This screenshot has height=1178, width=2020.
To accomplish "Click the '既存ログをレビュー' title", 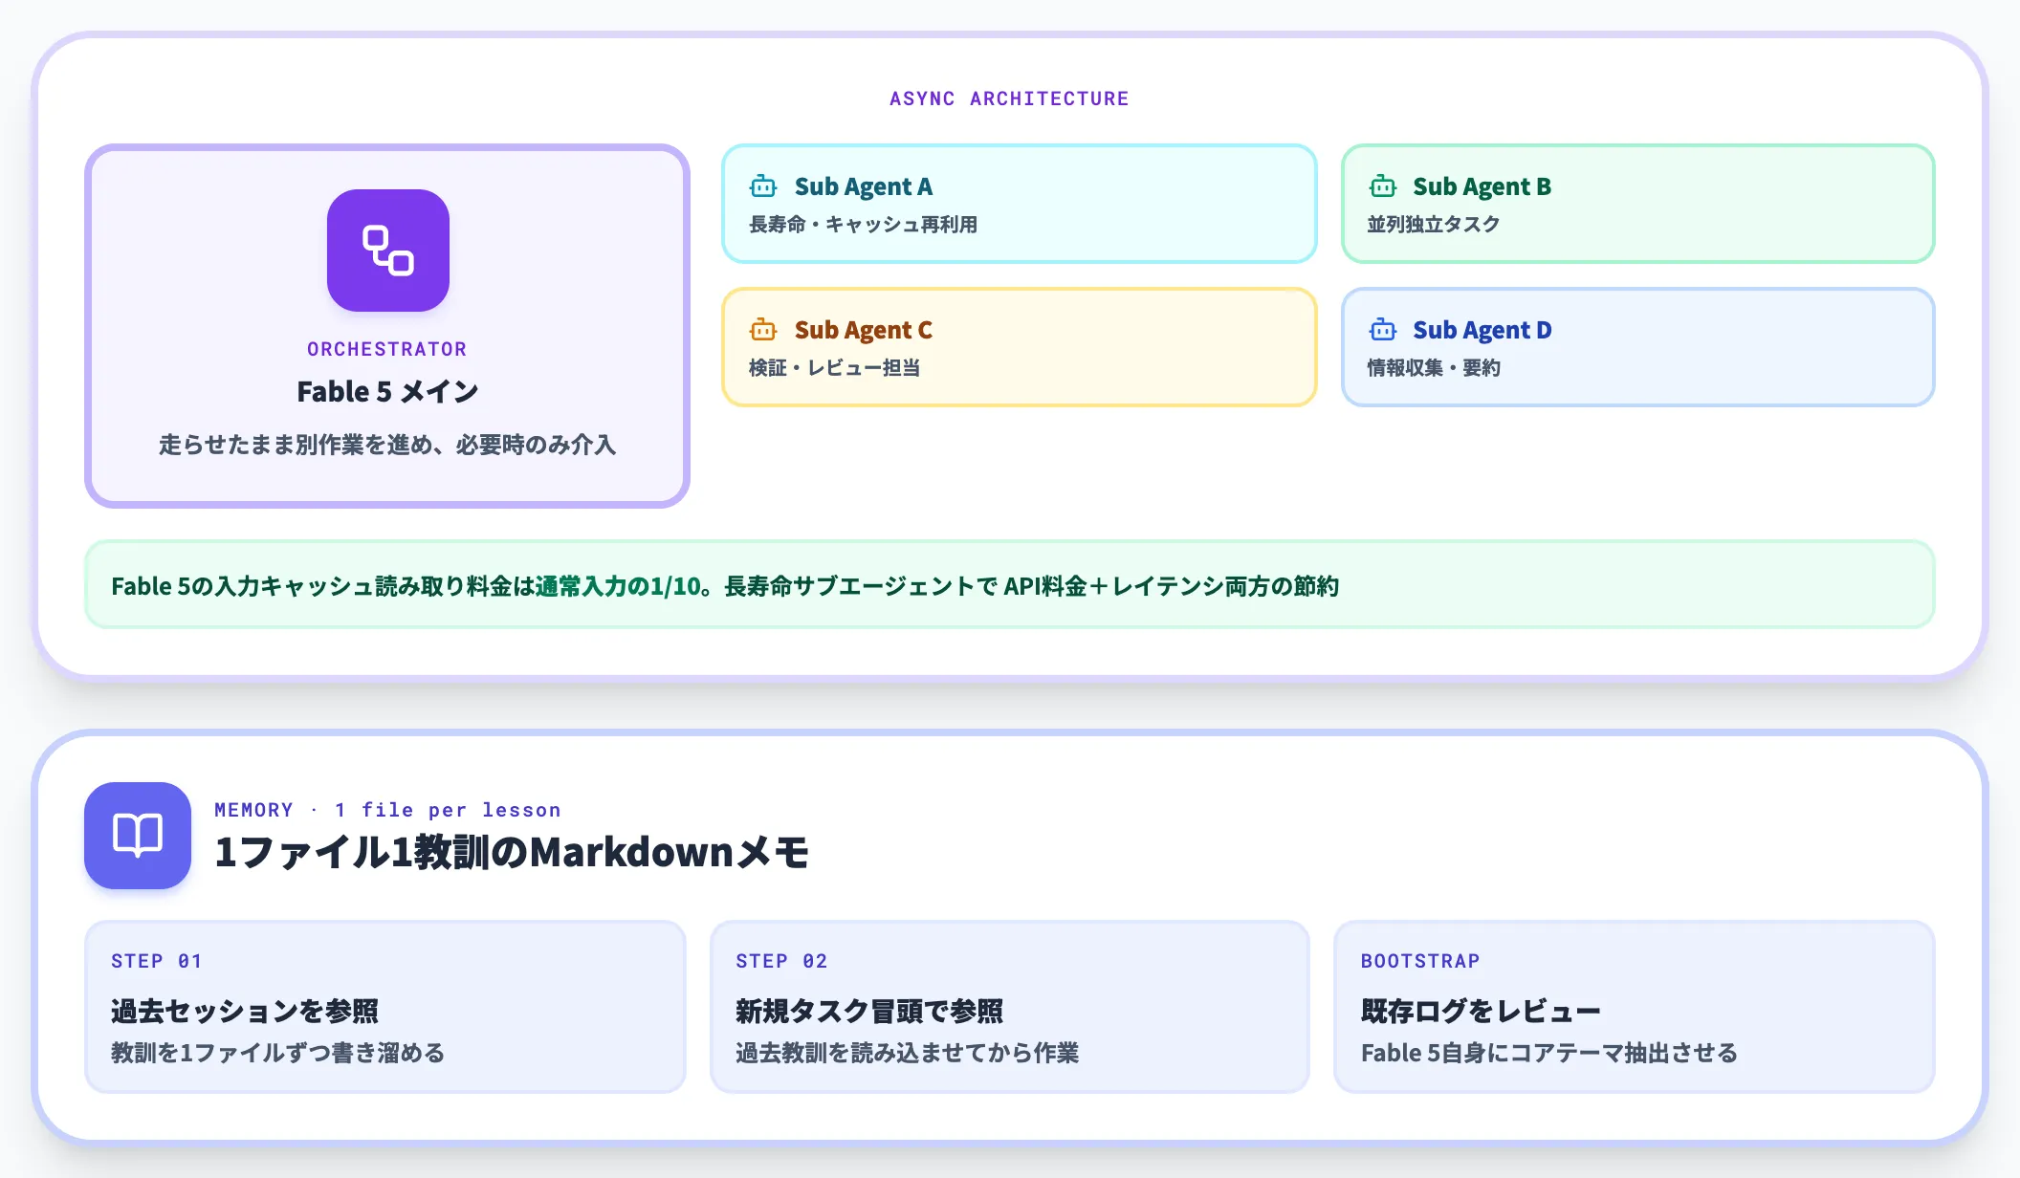I will point(1481,1011).
